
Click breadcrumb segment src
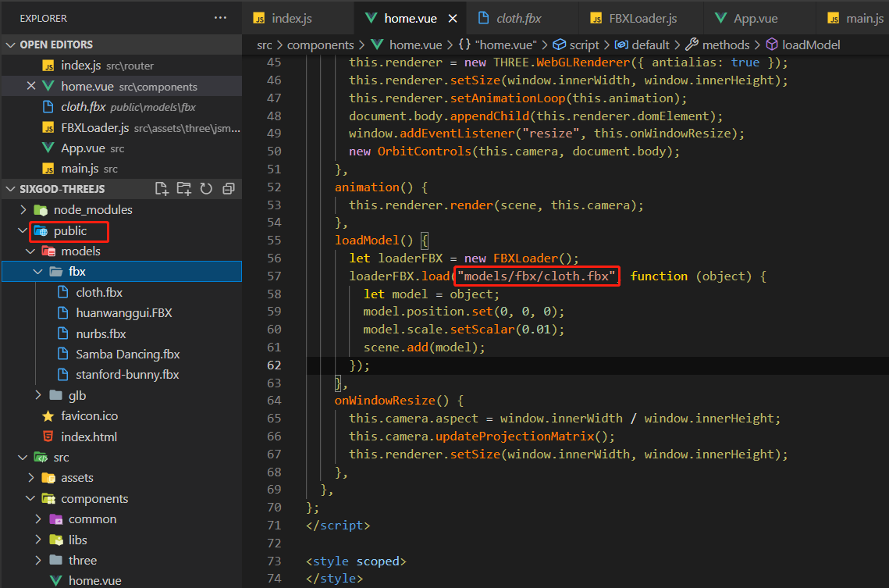265,45
